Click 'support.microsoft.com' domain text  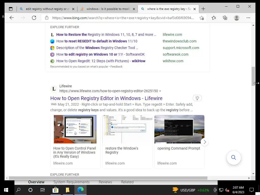tap(181, 48)
